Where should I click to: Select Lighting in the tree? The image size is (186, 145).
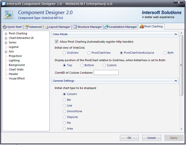[x=14, y=60]
